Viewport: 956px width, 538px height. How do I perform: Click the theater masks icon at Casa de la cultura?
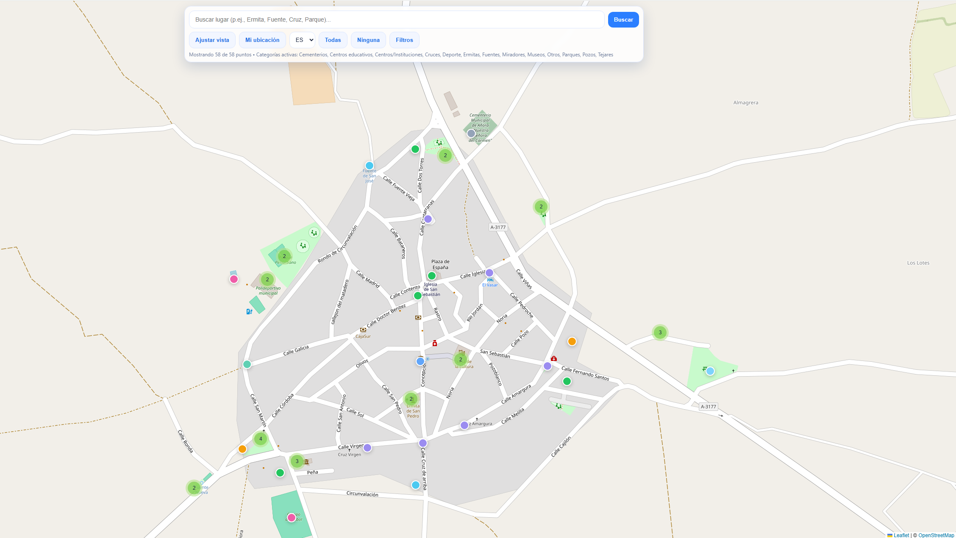[462, 353]
